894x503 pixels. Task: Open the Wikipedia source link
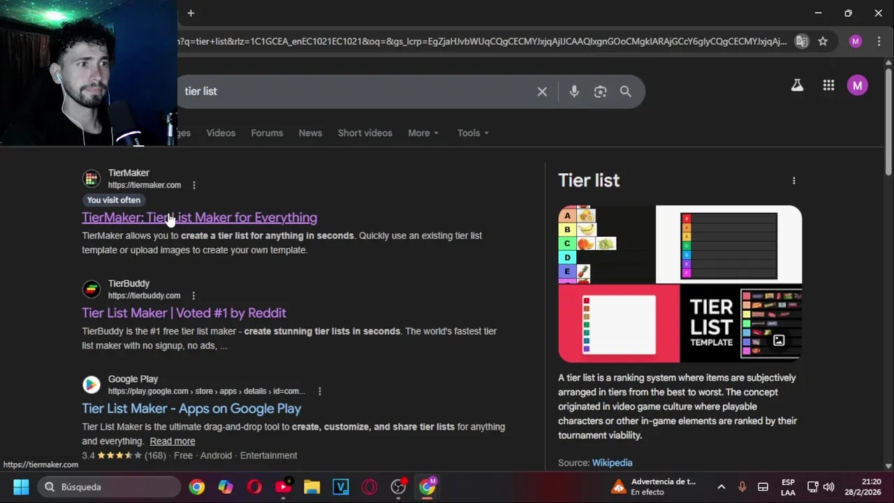pos(612,462)
